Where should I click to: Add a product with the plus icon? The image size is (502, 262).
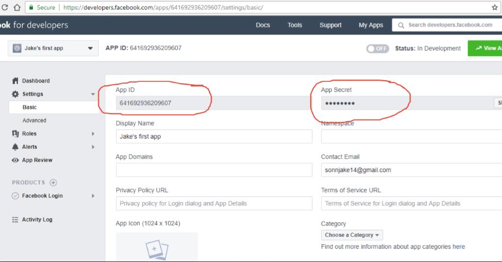coord(53,182)
